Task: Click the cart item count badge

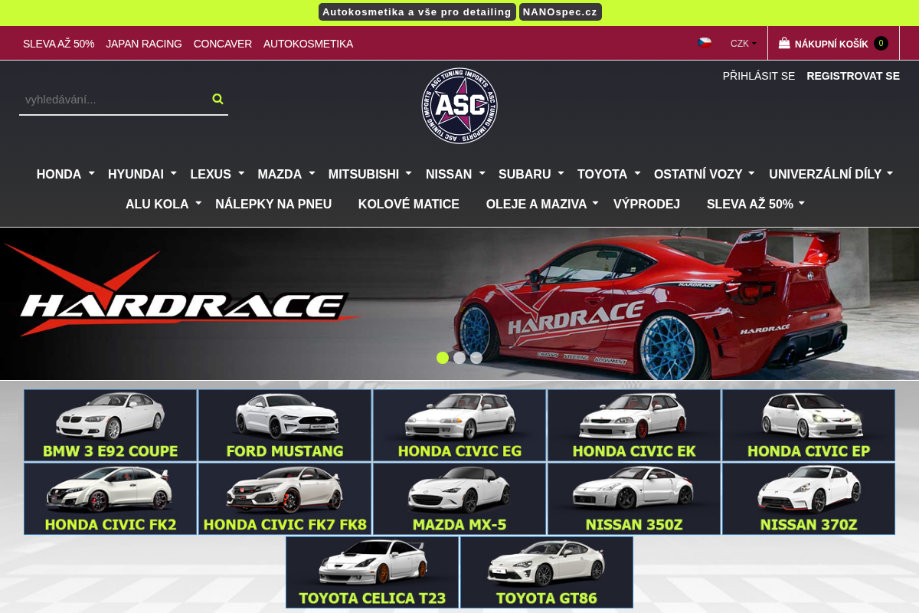Action: [x=881, y=44]
